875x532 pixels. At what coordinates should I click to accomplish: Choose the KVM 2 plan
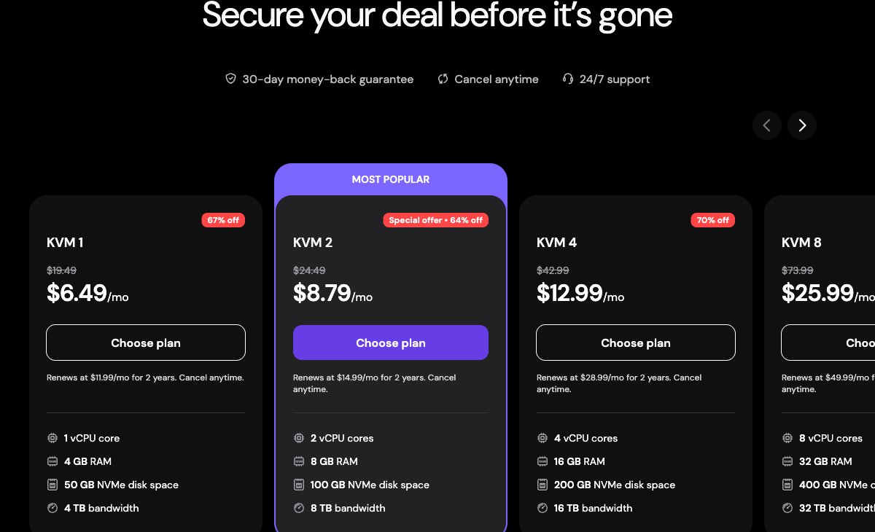(x=391, y=343)
